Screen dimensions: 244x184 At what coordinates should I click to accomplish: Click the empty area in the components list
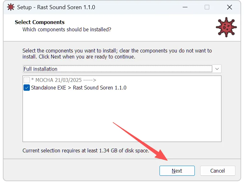(122, 117)
